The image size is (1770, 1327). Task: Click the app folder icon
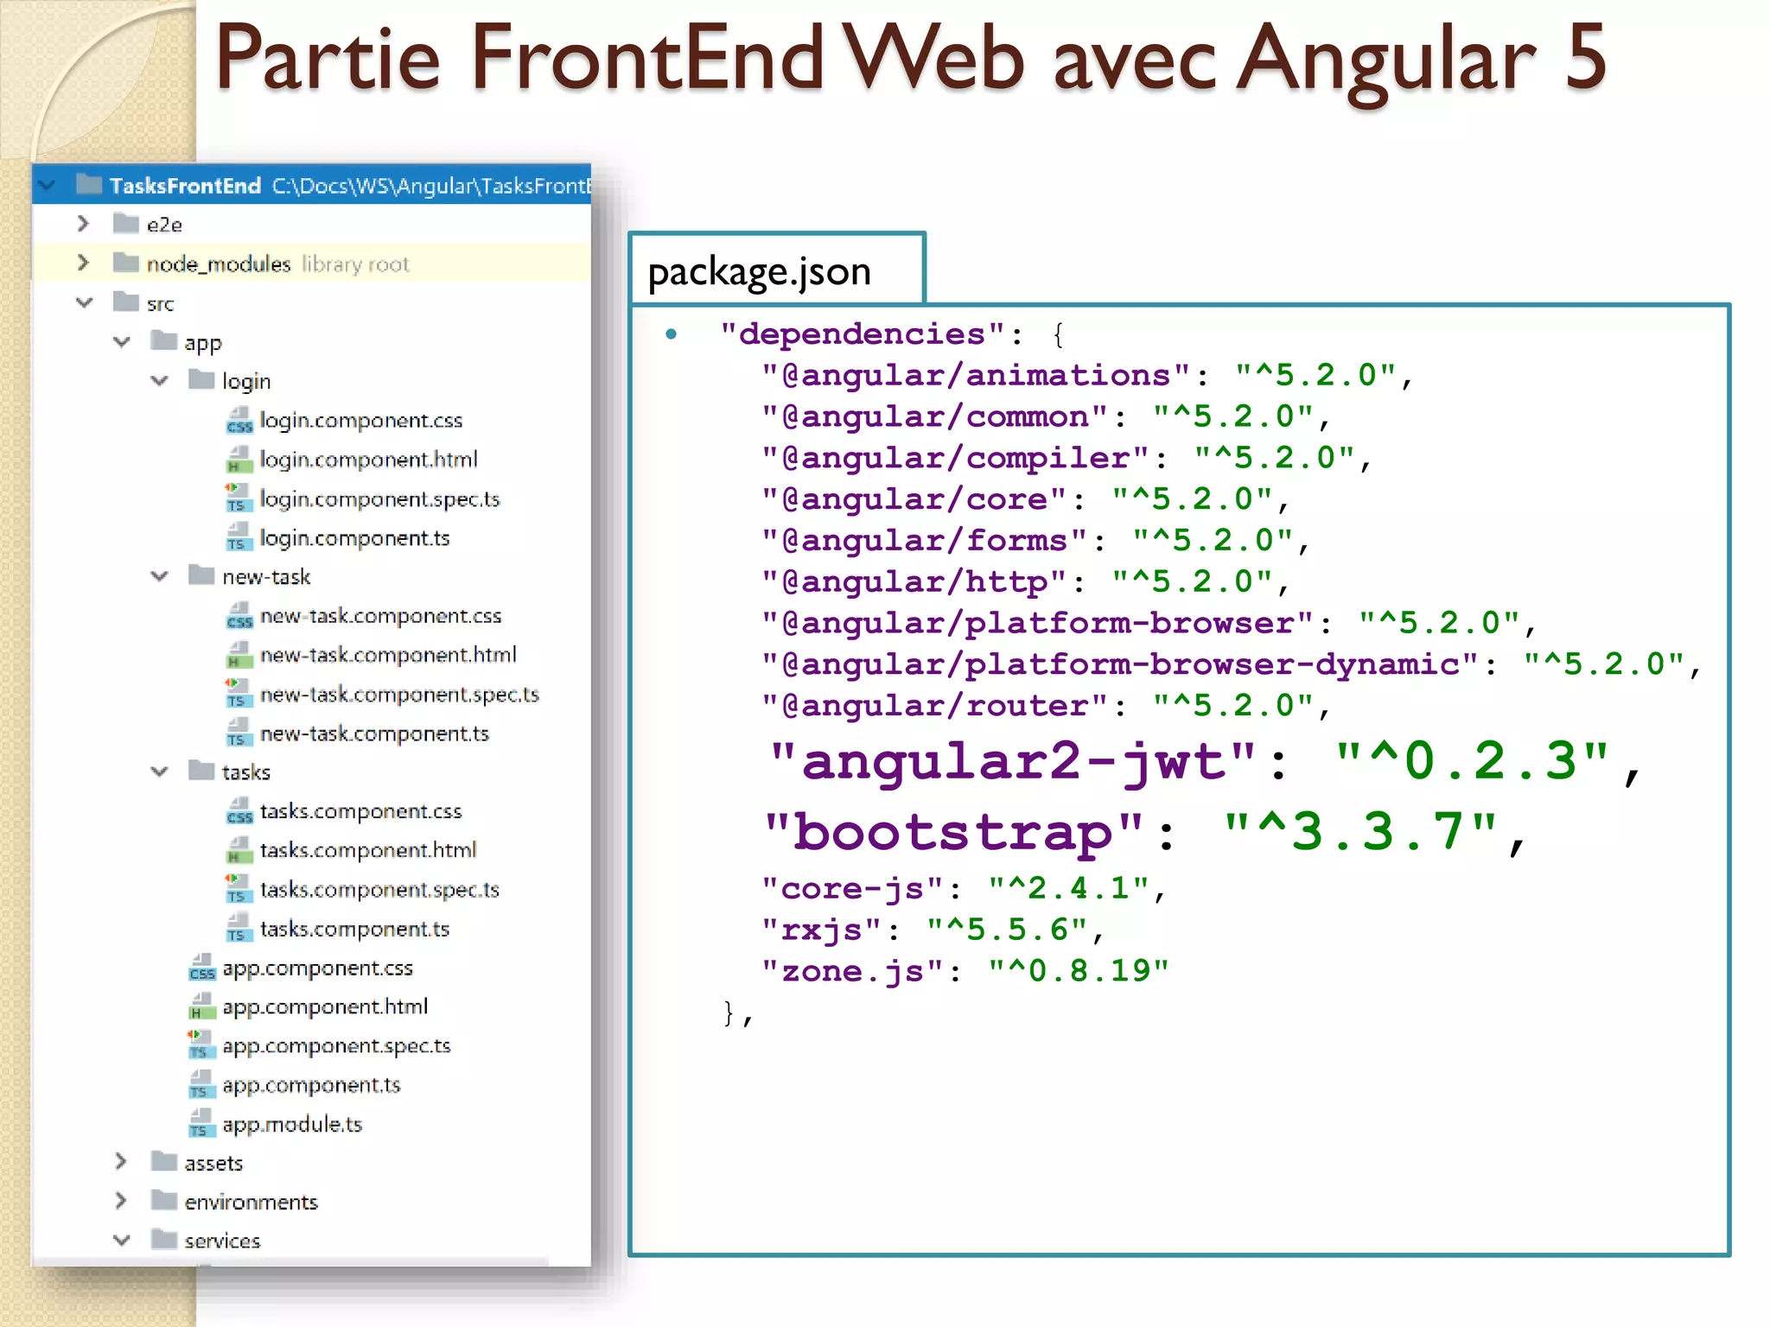(164, 341)
